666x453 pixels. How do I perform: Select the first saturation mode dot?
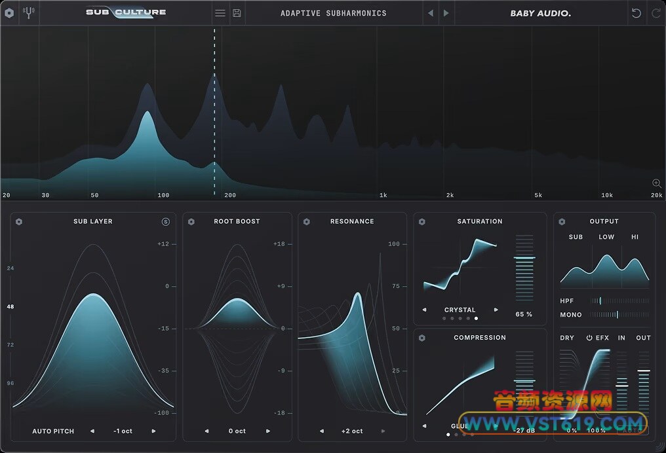pos(444,318)
